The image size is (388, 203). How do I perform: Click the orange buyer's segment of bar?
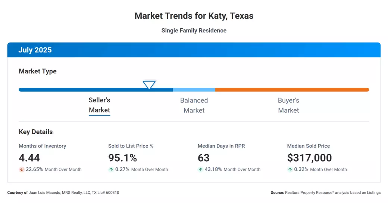click(x=291, y=90)
